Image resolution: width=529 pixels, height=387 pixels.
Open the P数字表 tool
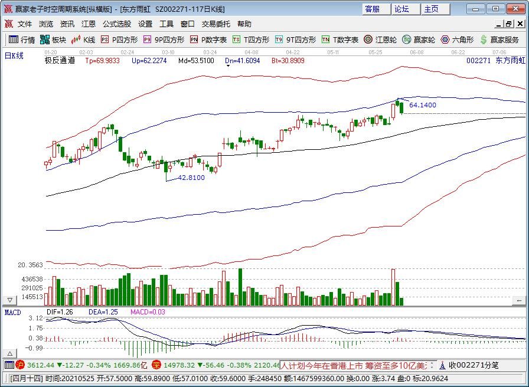(x=208, y=40)
